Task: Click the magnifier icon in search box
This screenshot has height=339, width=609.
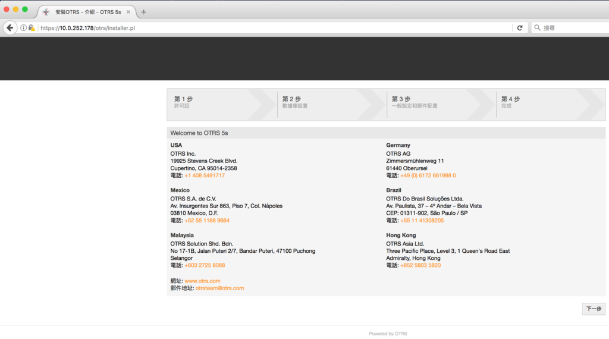Action: (537, 28)
